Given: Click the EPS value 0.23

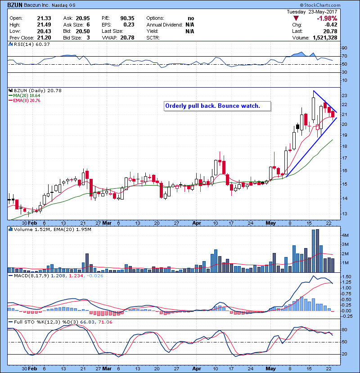Looking at the screenshot, I should [x=129, y=25].
